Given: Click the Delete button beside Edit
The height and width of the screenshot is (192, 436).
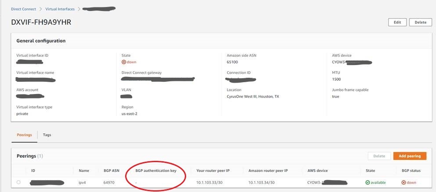Looking at the screenshot, I should (421, 22).
